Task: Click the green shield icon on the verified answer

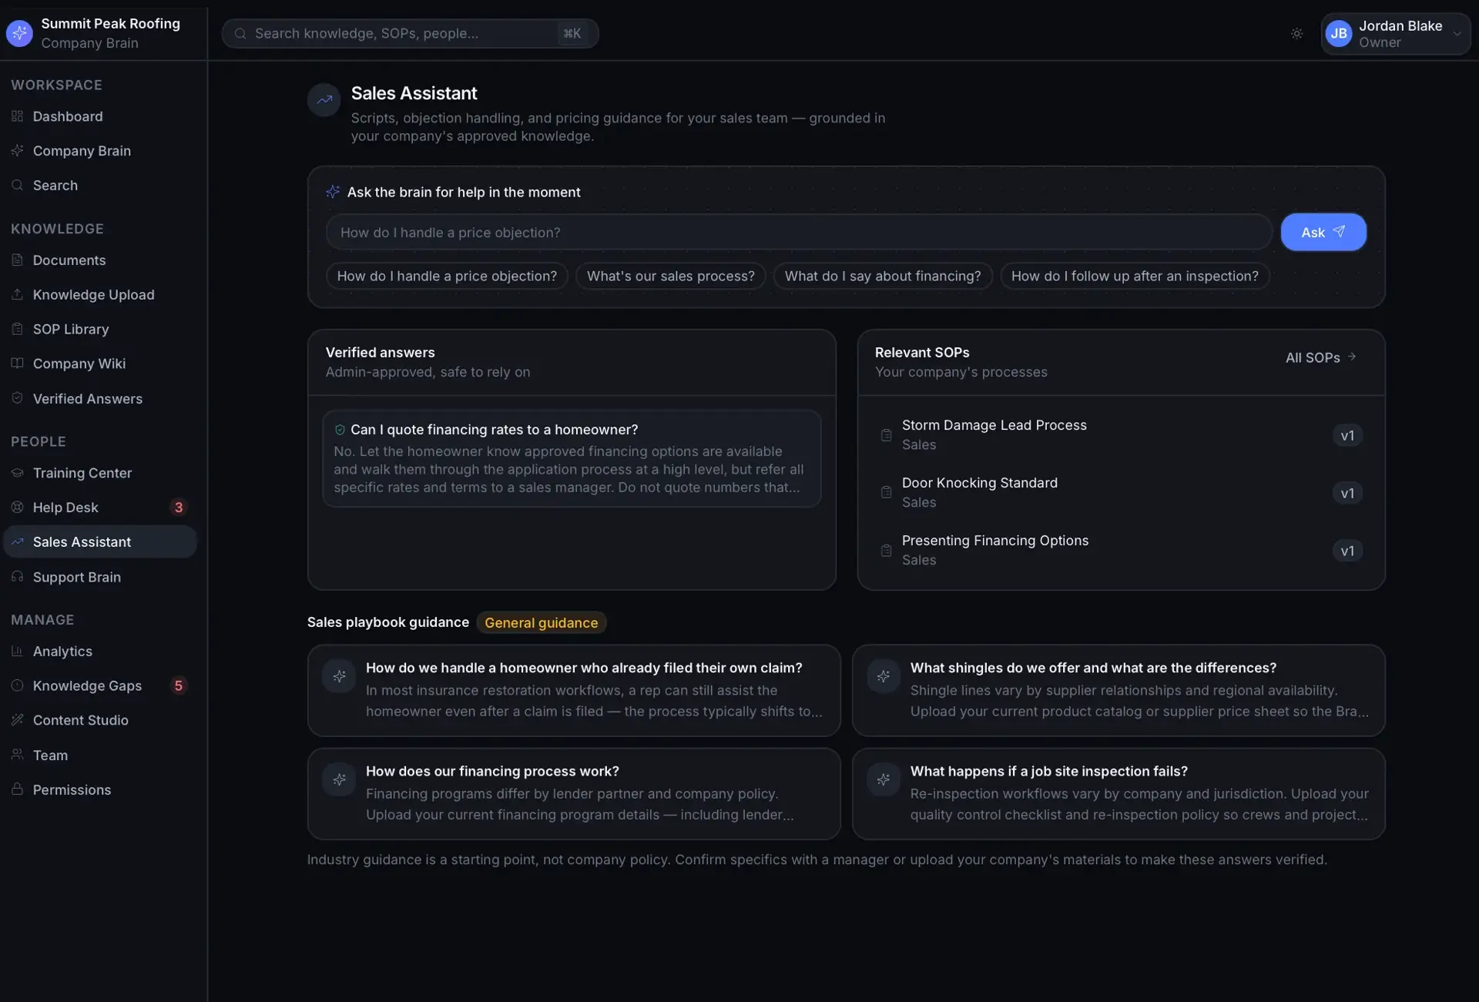Action: tap(340, 430)
